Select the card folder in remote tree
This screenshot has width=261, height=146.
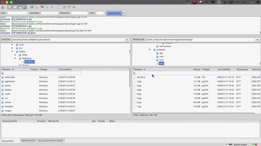[x=161, y=56]
